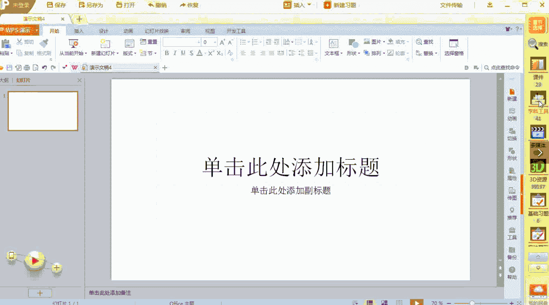Click new tab plus beside 演示文稿4 document tab

[x=164, y=68]
